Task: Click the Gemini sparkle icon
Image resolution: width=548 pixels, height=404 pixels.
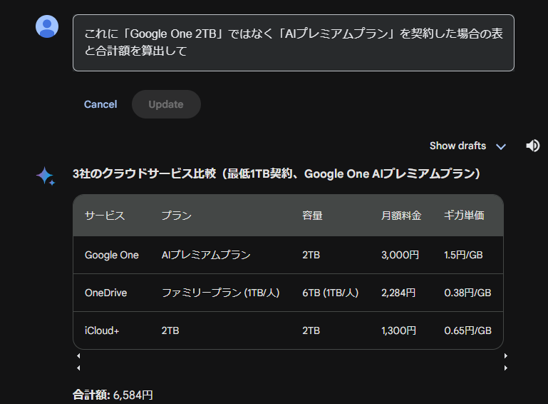Action: tap(46, 176)
